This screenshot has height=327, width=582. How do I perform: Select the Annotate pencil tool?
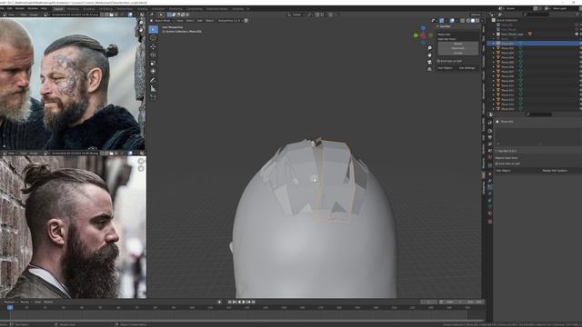(153, 80)
